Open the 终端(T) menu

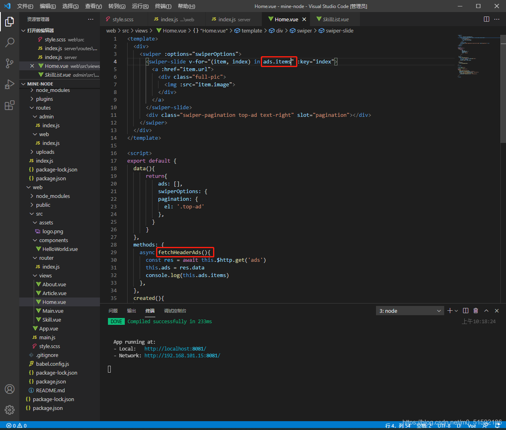click(163, 6)
